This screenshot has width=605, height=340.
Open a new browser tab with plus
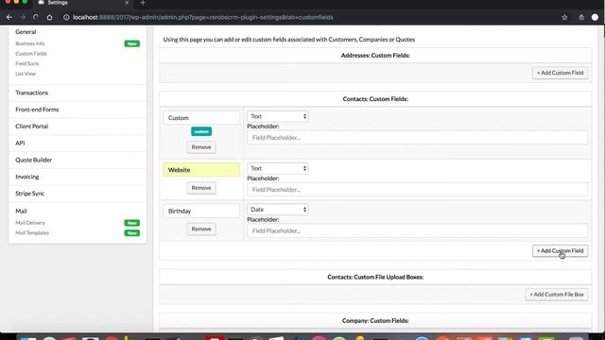pos(143,3)
